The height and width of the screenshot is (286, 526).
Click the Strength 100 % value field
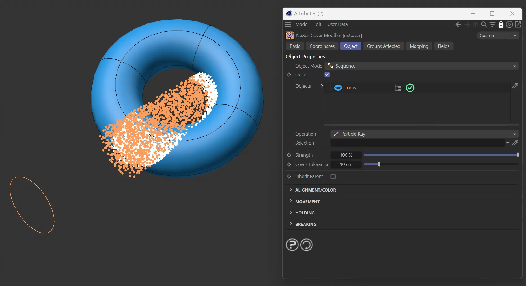(x=346, y=155)
